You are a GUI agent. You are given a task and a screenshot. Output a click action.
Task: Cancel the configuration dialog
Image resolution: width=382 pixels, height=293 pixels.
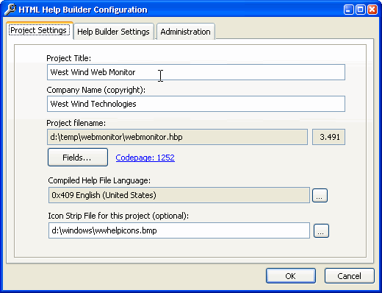pos(350,276)
